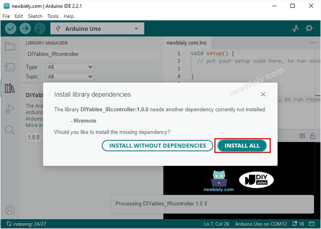Select the newbiely.com.ino editor tab
This screenshot has width=321, height=229.
pos(186,43)
